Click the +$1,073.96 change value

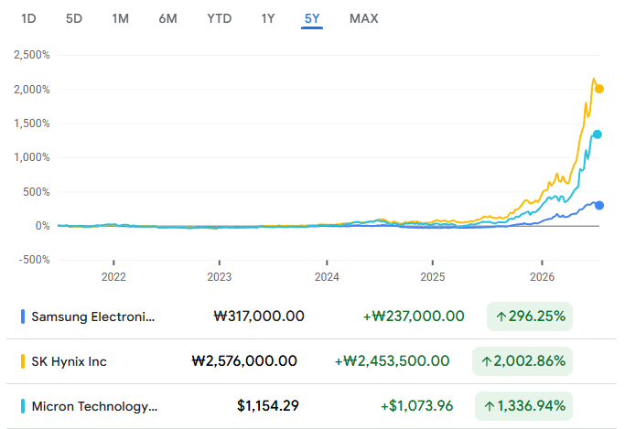coord(417,406)
